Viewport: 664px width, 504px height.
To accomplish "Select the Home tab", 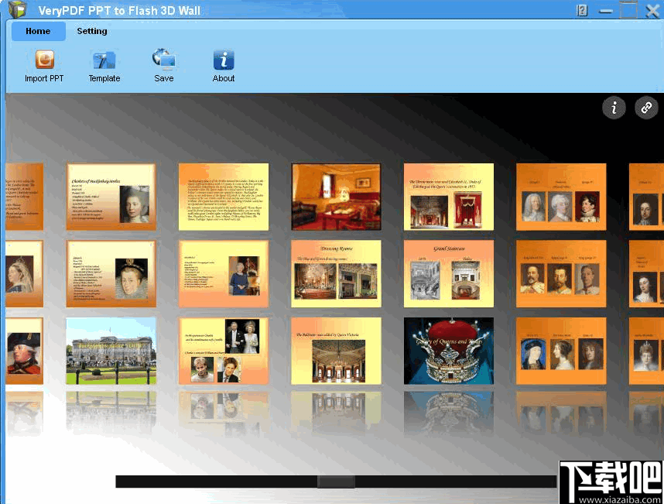I will (38, 31).
